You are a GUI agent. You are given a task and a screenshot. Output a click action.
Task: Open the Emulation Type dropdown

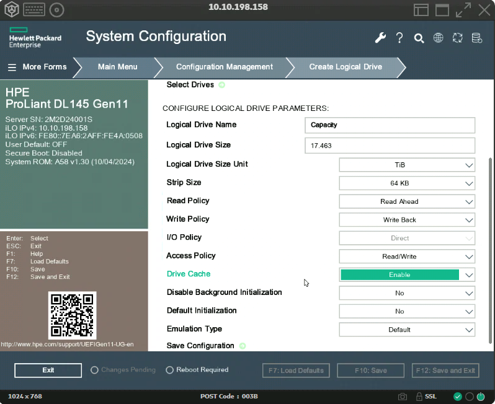click(407, 330)
